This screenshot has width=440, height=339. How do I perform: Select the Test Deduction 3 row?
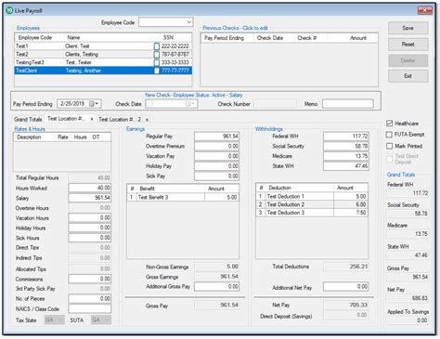[x=312, y=213]
